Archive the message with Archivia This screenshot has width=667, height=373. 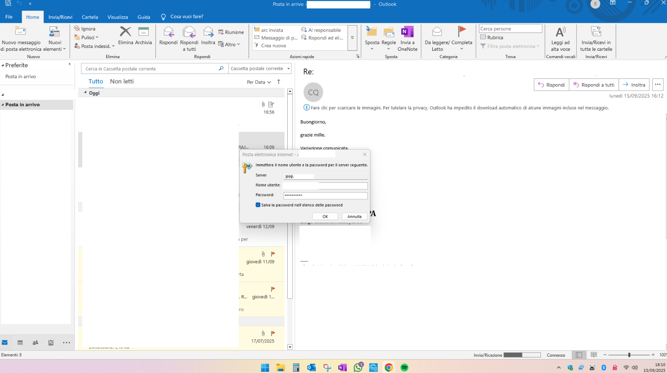[x=143, y=35]
